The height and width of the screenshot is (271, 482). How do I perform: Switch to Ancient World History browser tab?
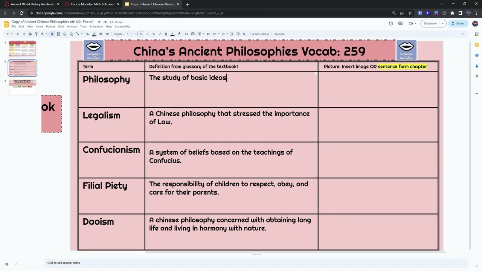click(x=32, y=4)
